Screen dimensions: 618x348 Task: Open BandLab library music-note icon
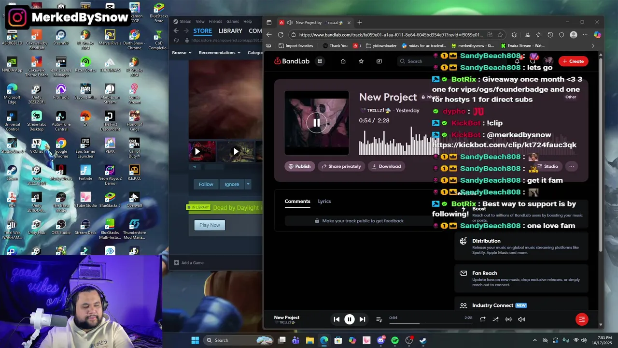[379, 61]
